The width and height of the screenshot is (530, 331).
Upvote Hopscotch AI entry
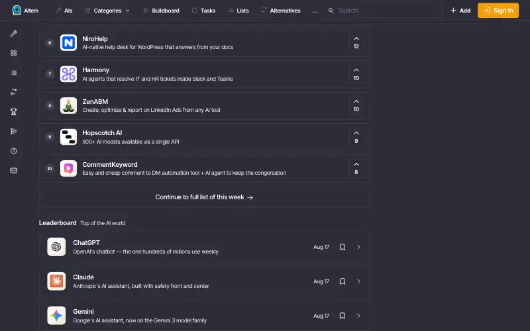click(356, 137)
